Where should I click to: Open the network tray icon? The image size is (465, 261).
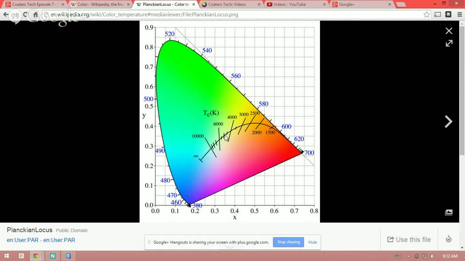coord(425,256)
